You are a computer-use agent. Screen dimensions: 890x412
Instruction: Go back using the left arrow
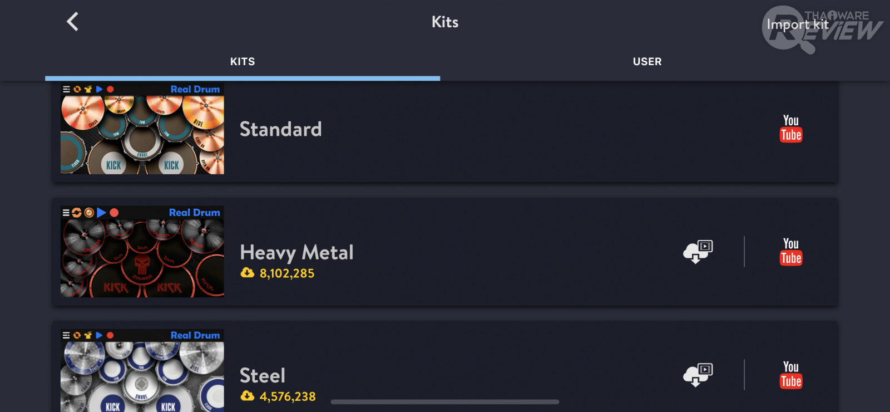(x=73, y=22)
